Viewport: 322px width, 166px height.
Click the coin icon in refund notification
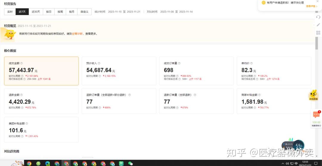tap(264, 3)
